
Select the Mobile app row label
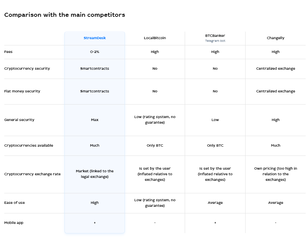pyautogui.click(x=14, y=223)
